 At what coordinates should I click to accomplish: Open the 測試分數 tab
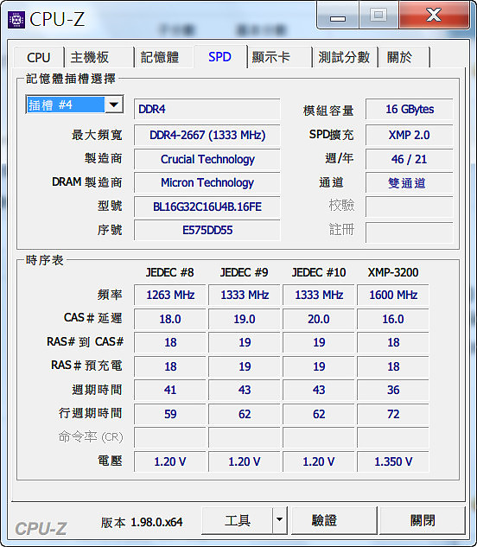(345, 57)
